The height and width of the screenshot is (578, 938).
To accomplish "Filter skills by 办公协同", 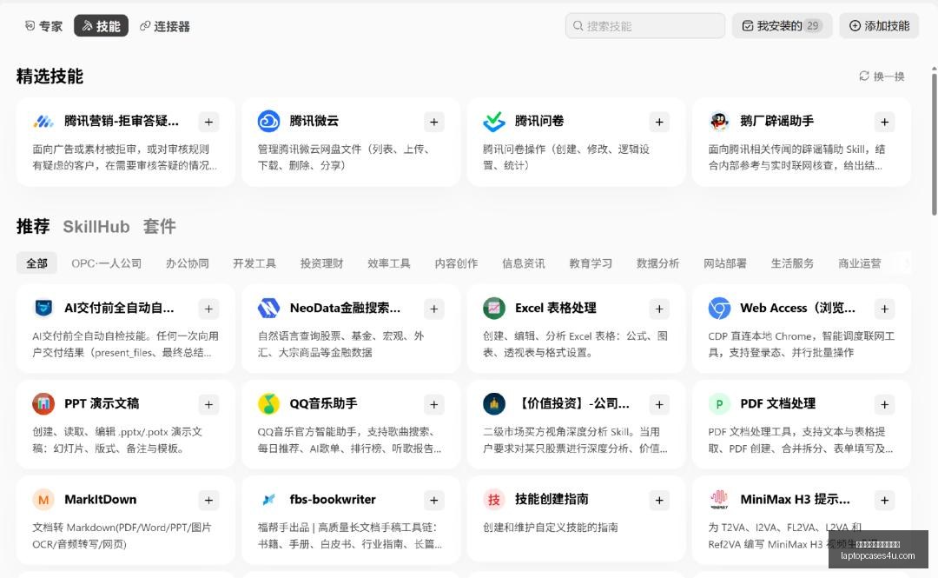I will click(x=188, y=263).
